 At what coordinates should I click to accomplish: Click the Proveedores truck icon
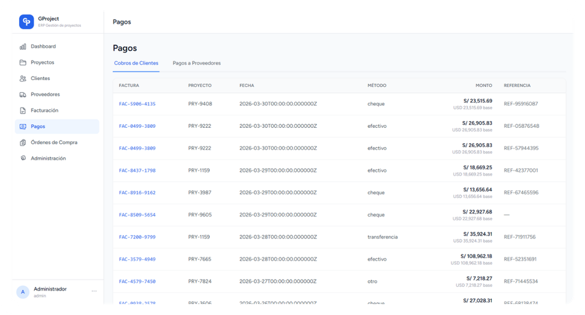click(23, 95)
